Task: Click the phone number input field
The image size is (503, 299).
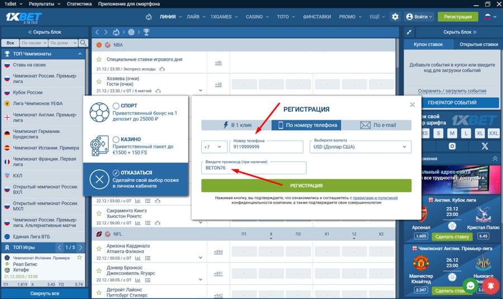Action: tap(266, 147)
